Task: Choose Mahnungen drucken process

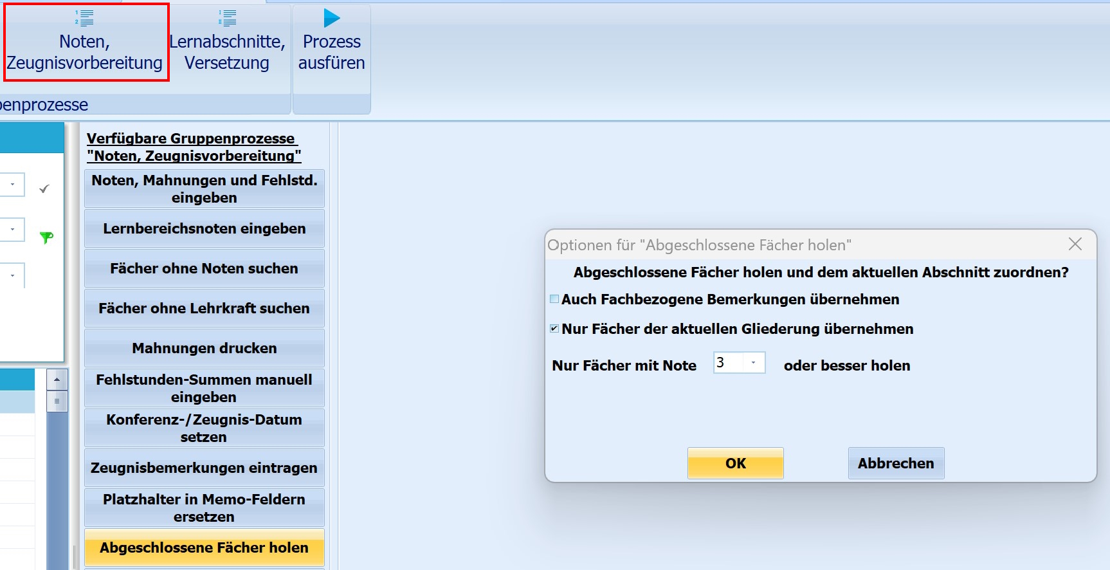Action: 205,348
